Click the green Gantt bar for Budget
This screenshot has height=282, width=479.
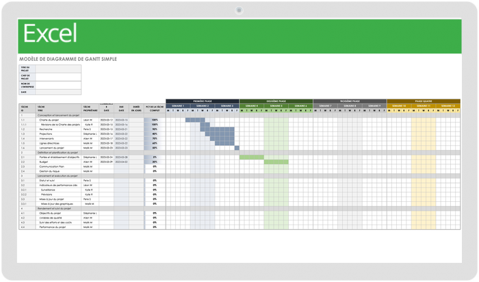click(x=276, y=162)
